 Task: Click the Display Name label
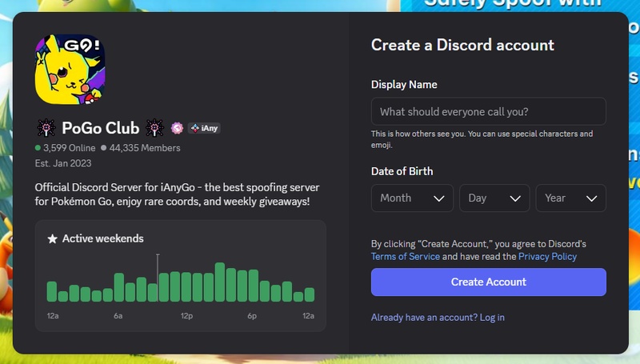[404, 85]
